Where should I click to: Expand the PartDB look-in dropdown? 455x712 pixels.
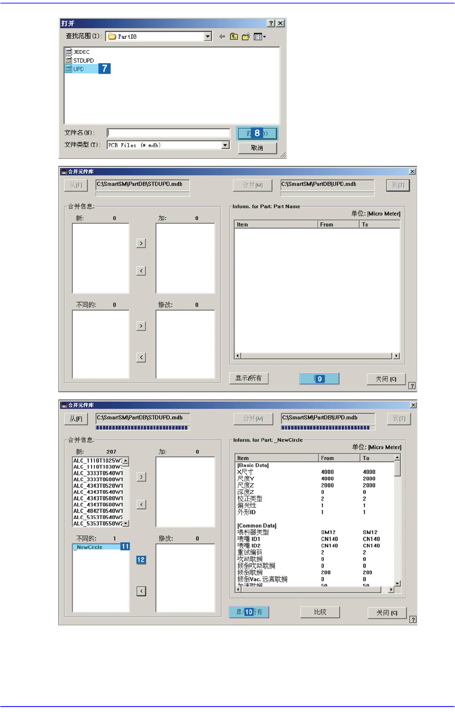[208, 37]
